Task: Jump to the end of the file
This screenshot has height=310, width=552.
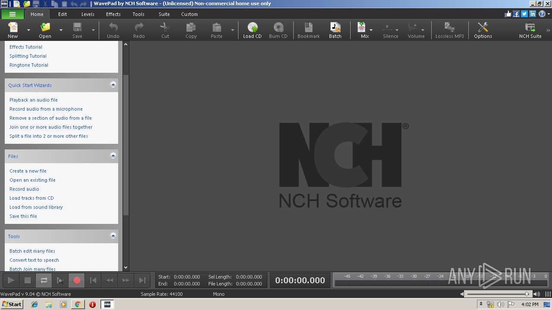Action: tap(142, 280)
